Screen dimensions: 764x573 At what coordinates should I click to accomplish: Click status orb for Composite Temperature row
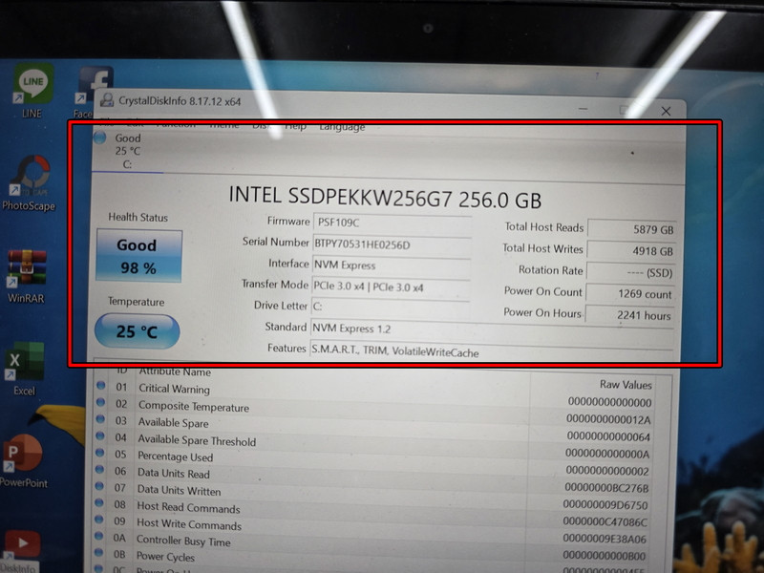pyautogui.click(x=101, y=402)
